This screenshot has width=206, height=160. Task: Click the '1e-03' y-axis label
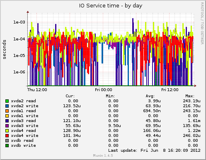tap(19, 22)
